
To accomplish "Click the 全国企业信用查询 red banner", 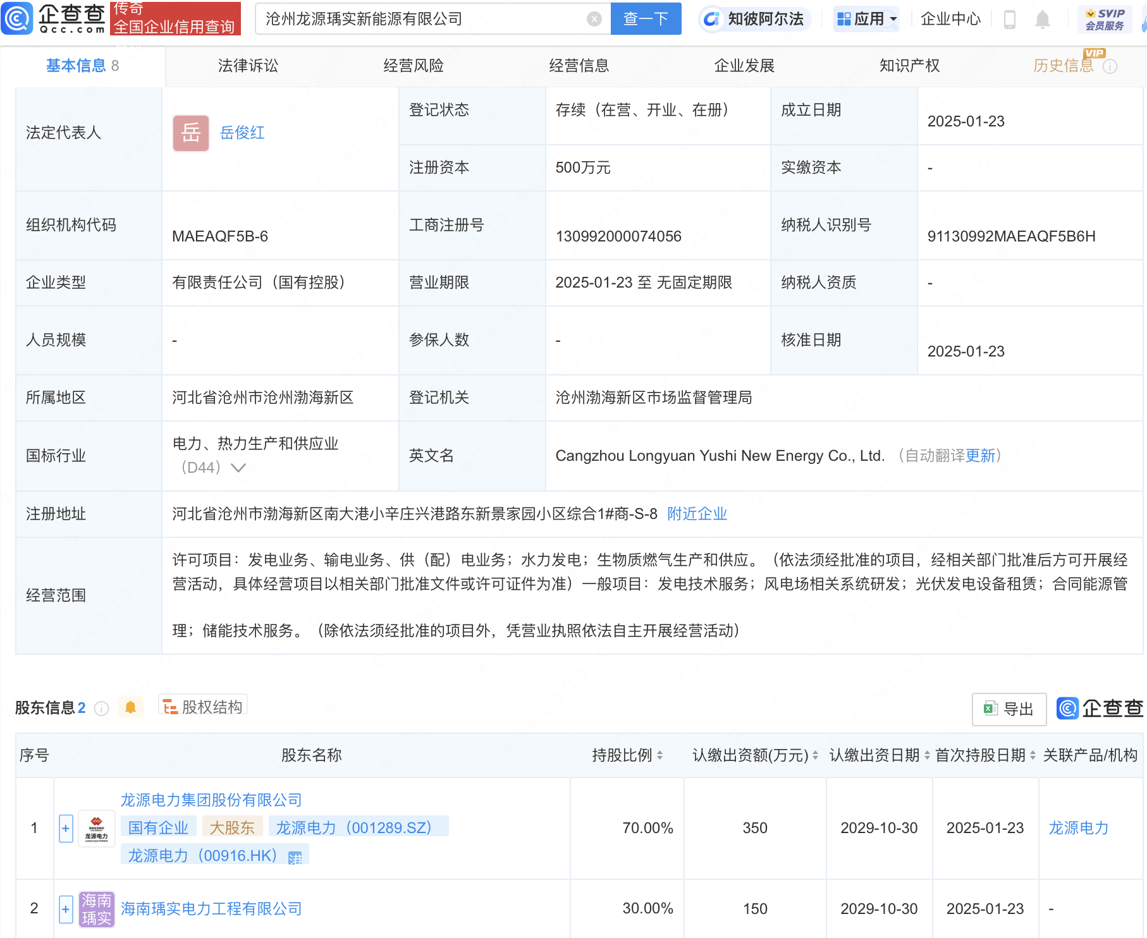I will (175, 18).
